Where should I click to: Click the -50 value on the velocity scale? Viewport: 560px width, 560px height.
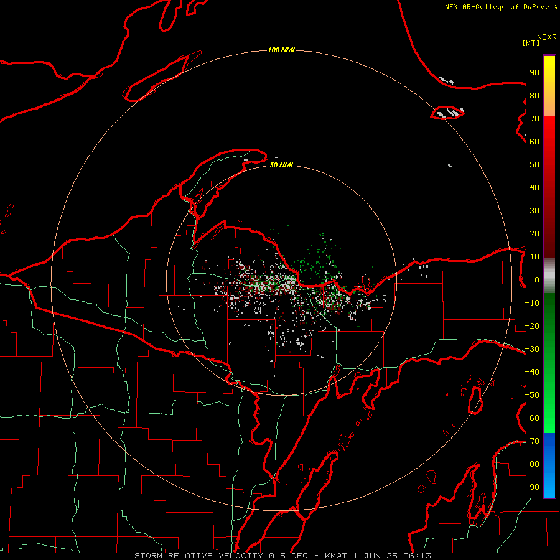tap(532, 395)
